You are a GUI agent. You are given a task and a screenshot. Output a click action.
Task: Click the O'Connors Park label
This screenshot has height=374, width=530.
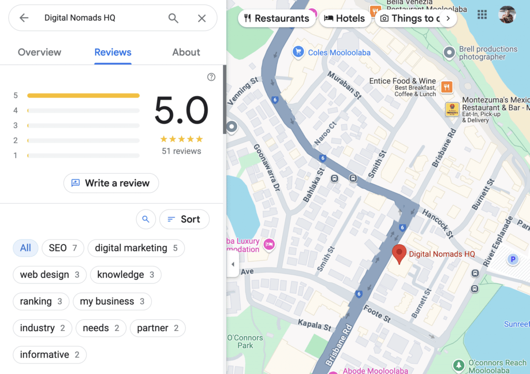pyautogui.click(x=245, y=341)
